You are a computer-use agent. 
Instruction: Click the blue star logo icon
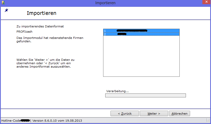point(6,10)
